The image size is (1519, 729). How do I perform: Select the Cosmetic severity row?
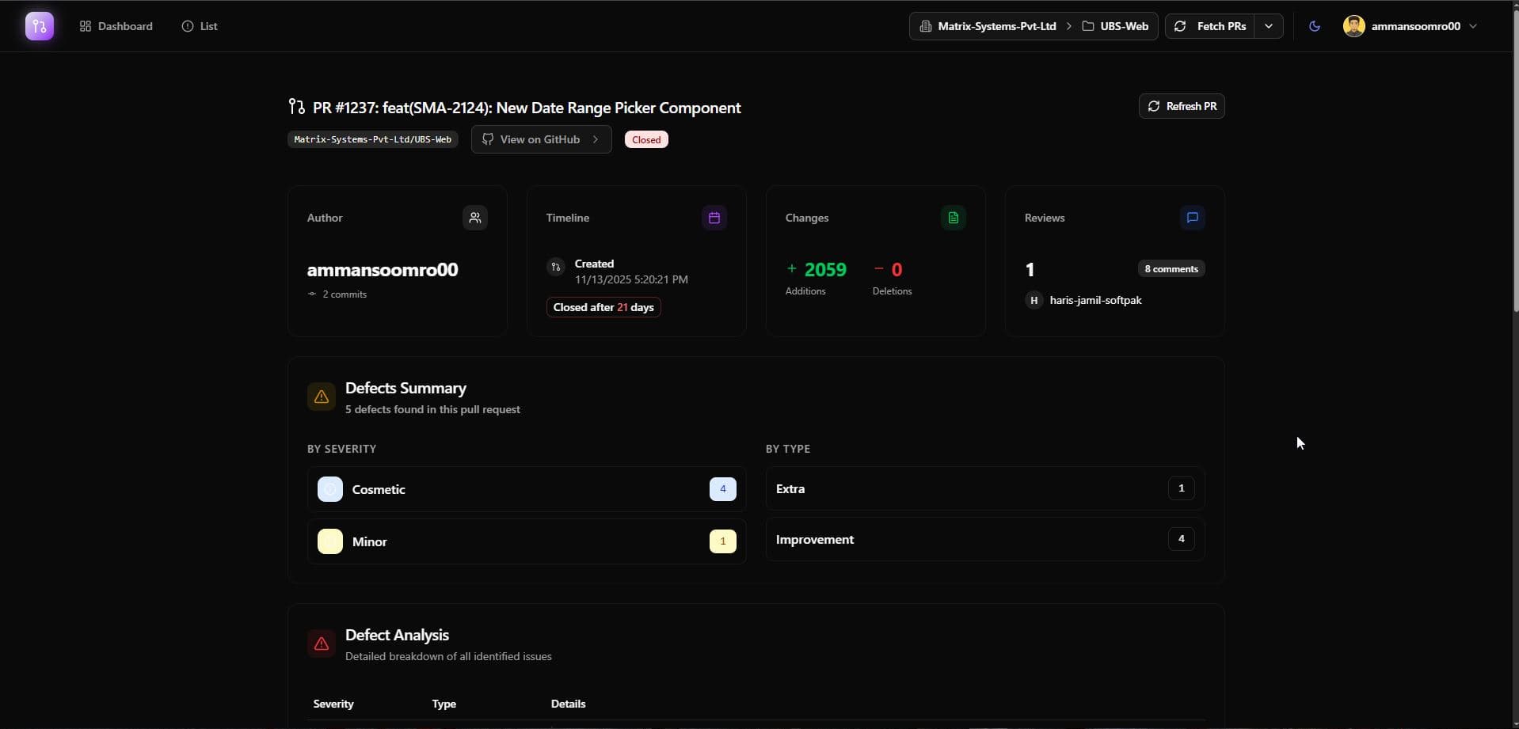coord(527,489)
